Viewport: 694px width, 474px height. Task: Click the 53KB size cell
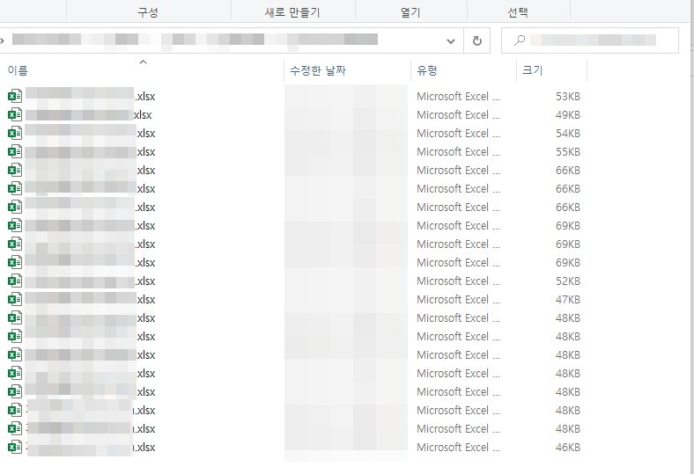pos(568,97)
